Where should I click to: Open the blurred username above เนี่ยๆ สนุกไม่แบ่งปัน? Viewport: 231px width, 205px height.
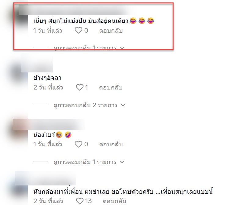[74, 10]
